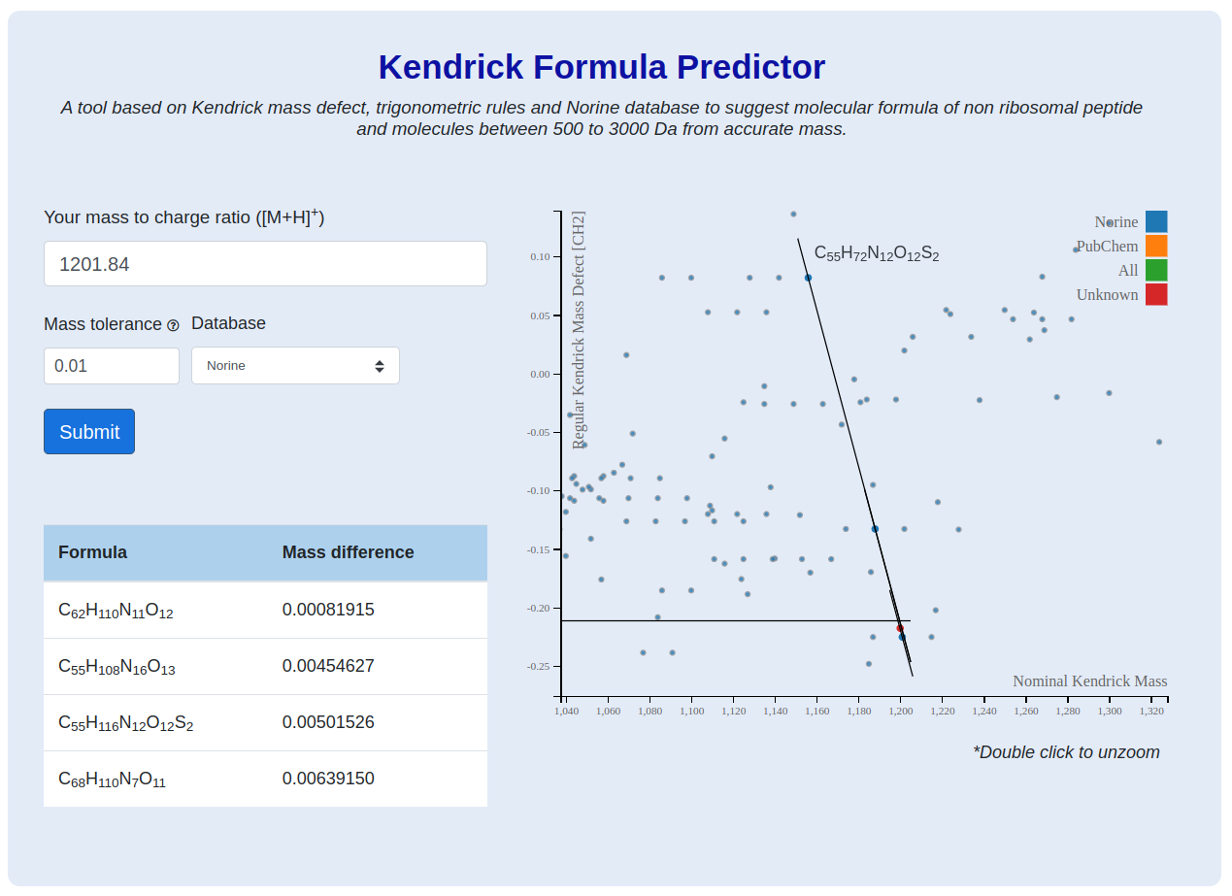
Task: Toggle the orange PubChem legend swatch
Action: [1156, 246]
